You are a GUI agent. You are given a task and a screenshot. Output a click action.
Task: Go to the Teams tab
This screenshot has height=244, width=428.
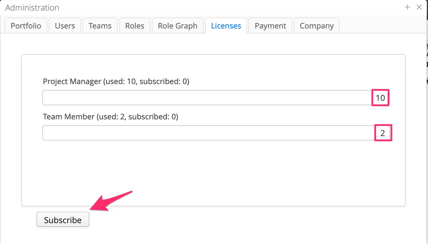(100, 26)
